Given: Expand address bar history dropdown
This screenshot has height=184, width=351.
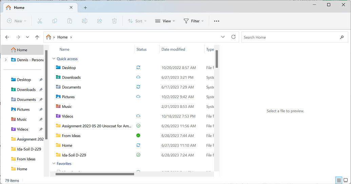Looking at the screenshot, I should [223, 37].
